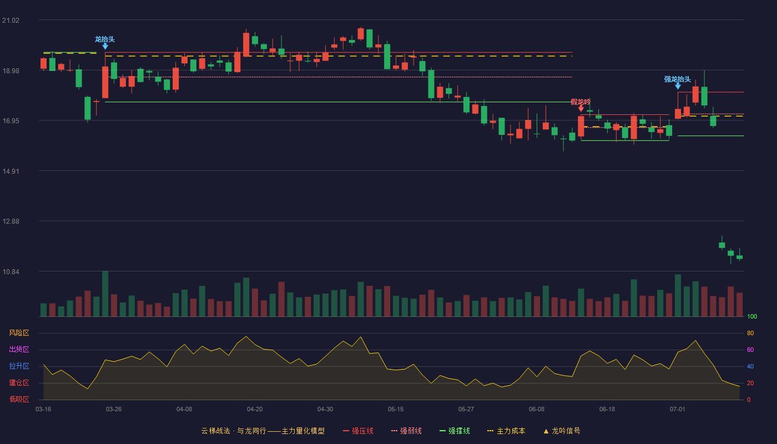Click the 40 value on indicator axis
The height and width of the screenshot is (444, 777).
coord(750,366)
